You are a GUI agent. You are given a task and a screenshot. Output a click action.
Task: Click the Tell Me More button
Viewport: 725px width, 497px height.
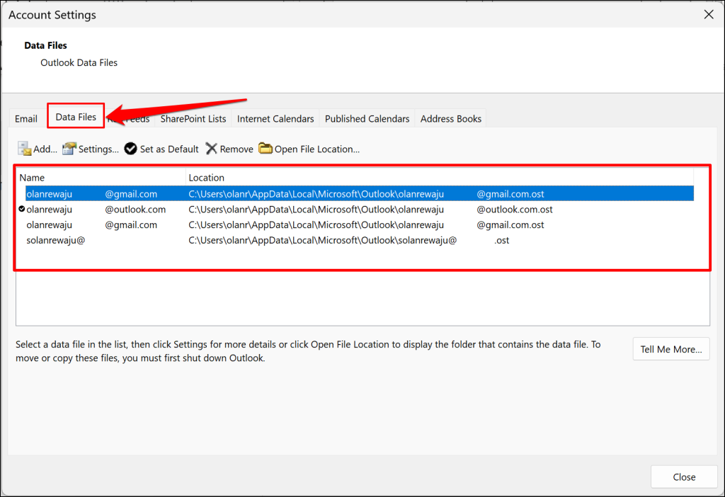(x=670, y=349)
